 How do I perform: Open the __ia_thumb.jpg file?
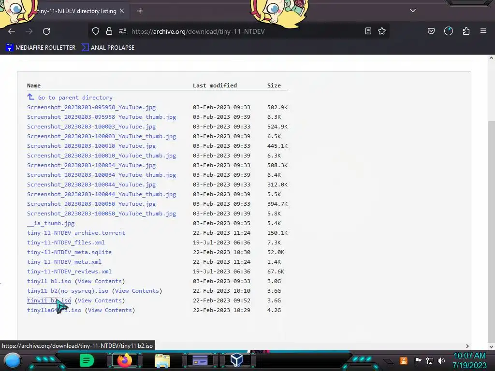click(51, 223)
